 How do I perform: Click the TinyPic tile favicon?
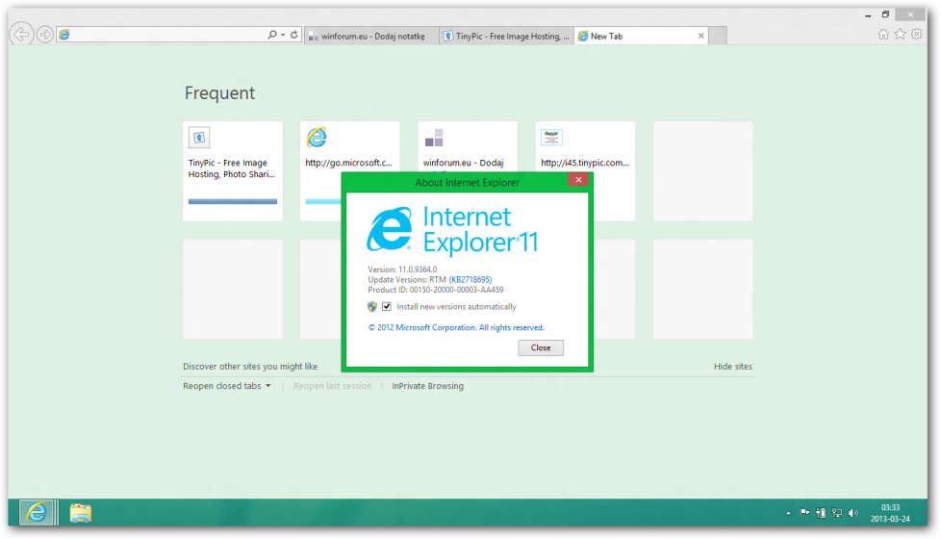tap(199, 138)
